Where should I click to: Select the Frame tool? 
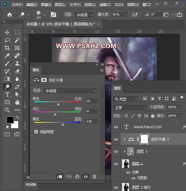pos(17,48)
